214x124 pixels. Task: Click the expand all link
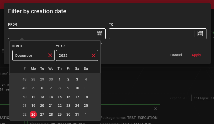pyautogui.click(x=179, y=98)
